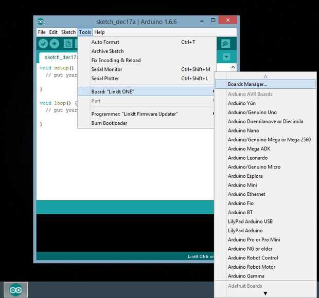This screenshot has height=298, width=319.
Task: Open Boards Manager... in board list
Action: click(x=265, y=84)
